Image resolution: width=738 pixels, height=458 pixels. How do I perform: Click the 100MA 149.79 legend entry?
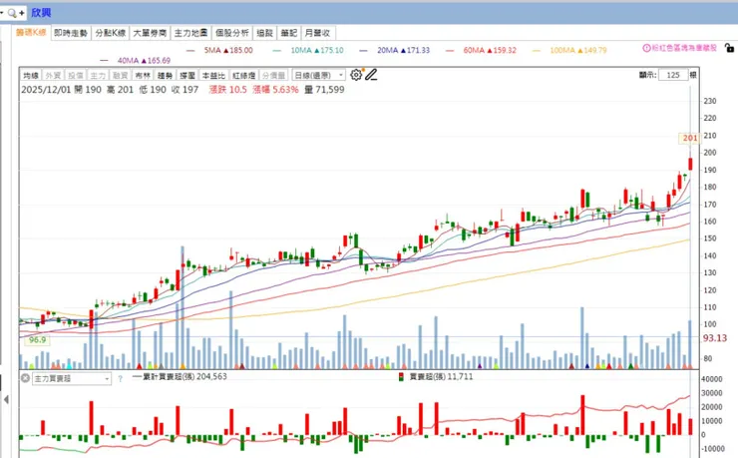pos(569,50)
